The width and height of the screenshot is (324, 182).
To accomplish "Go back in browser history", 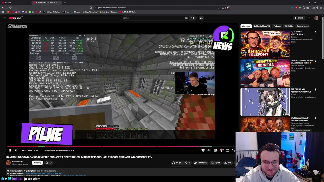I will (3, 8).
